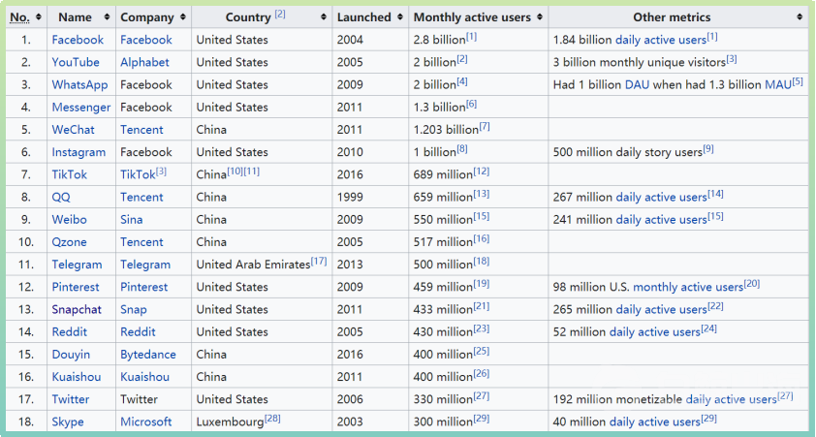Open reference [17] next to United Arab Emirates

(x=318, y=262)
